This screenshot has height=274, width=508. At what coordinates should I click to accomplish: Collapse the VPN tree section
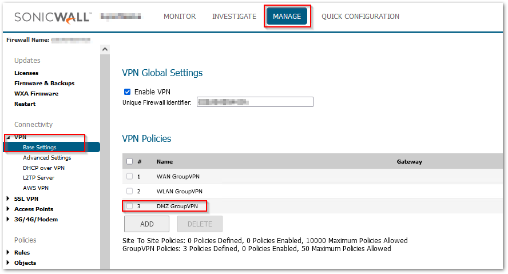(8, 137)
